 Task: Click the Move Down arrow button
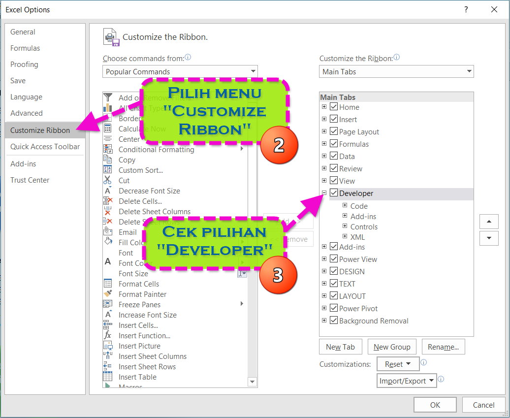point(489,238)
